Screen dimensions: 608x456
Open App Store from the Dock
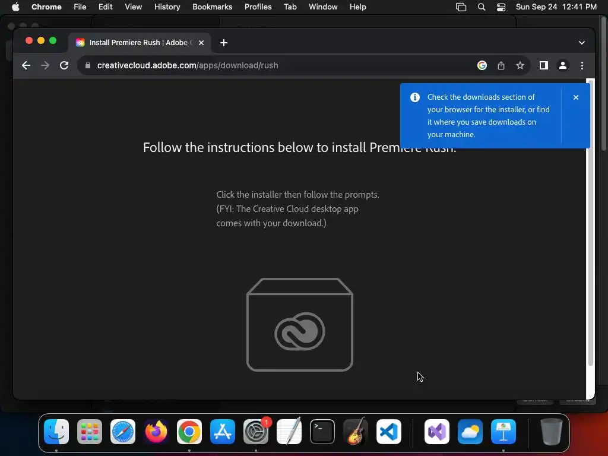(x=223, y=432)
